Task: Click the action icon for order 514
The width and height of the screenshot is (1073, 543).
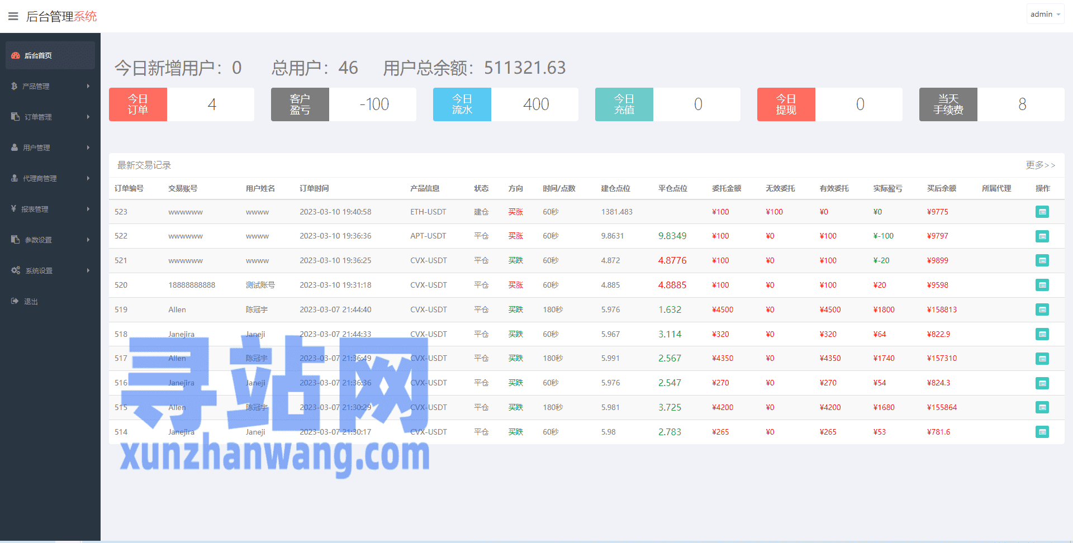Action: coord(1042,432)
